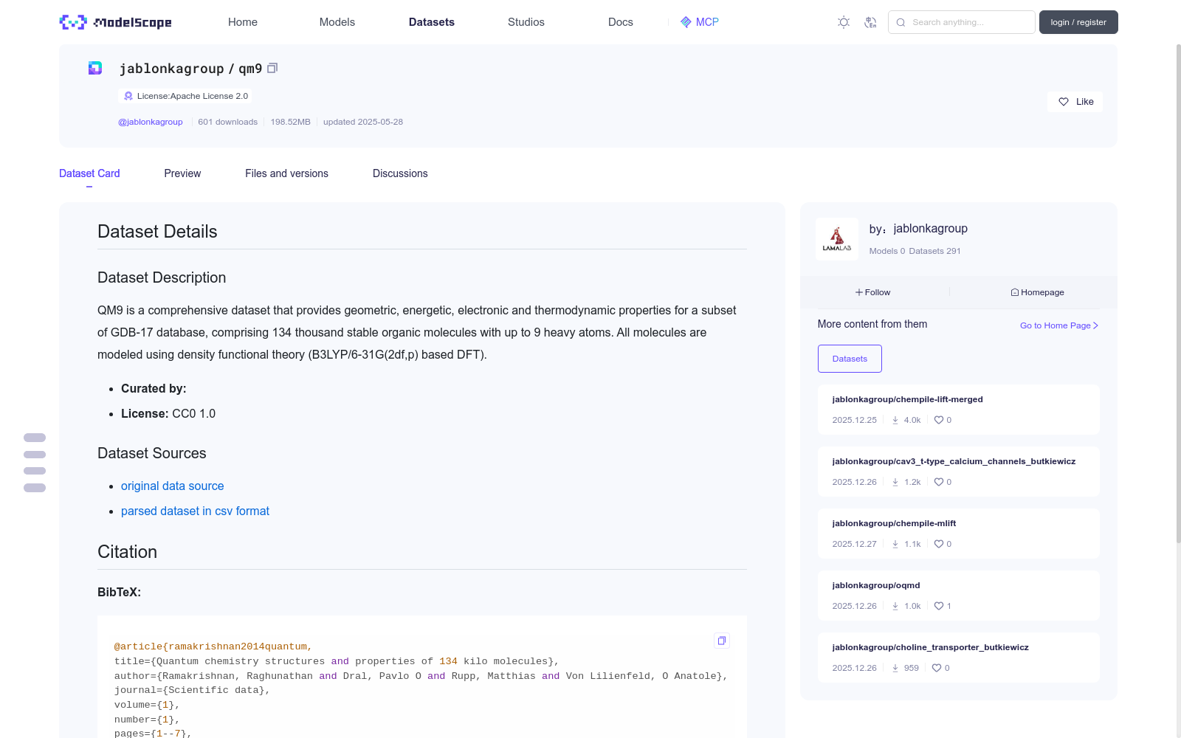
Task: Click the MCP diamond icon
Action: click(x=686, y=22)
